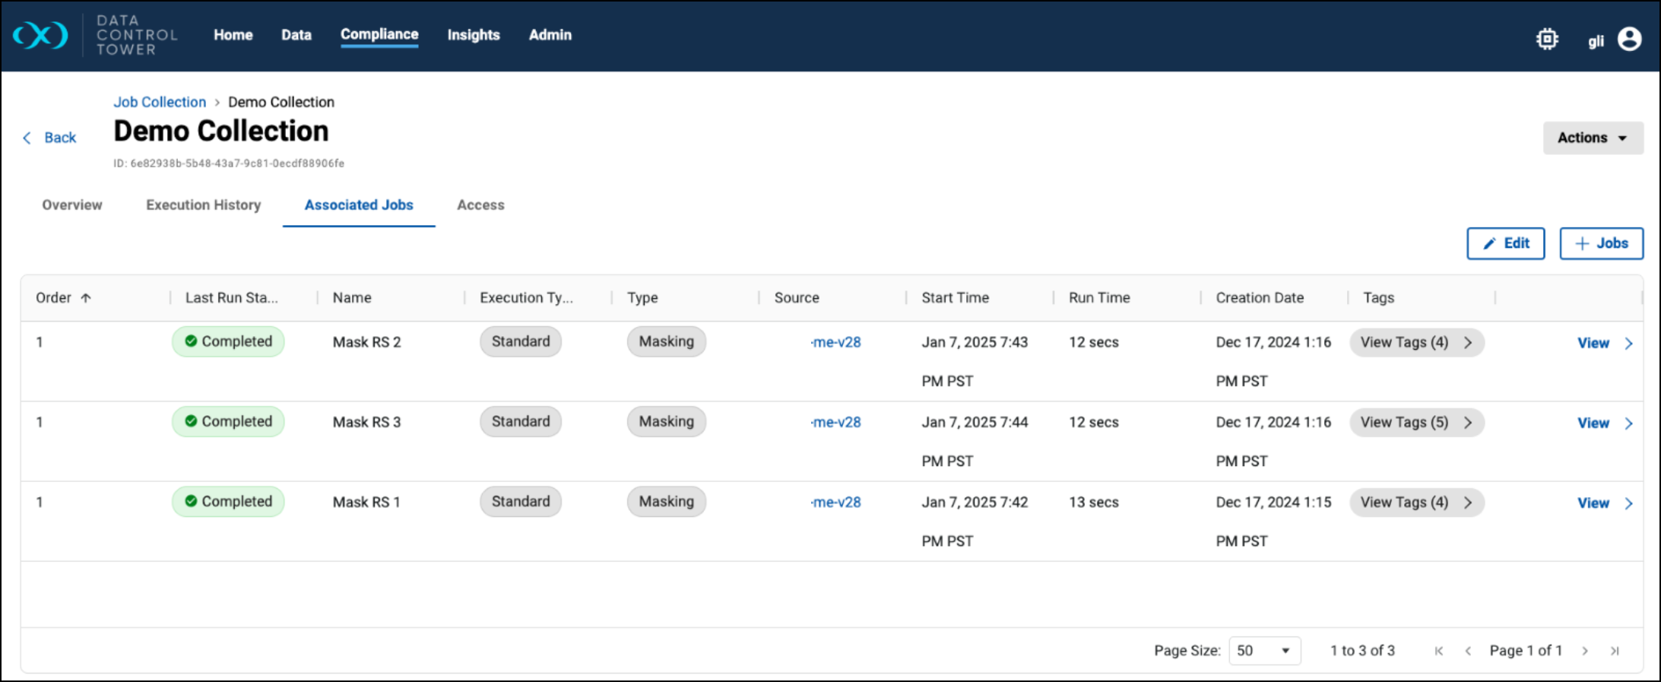Click the Edit button
1661x682 pixels.
tap(1505, 243)
